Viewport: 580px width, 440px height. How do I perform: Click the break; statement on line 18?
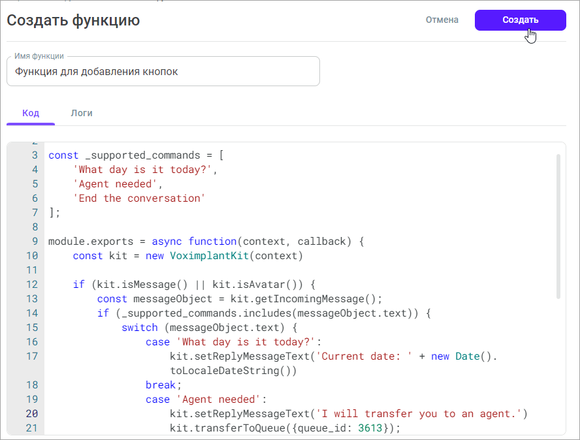click(x=163, y=385)
